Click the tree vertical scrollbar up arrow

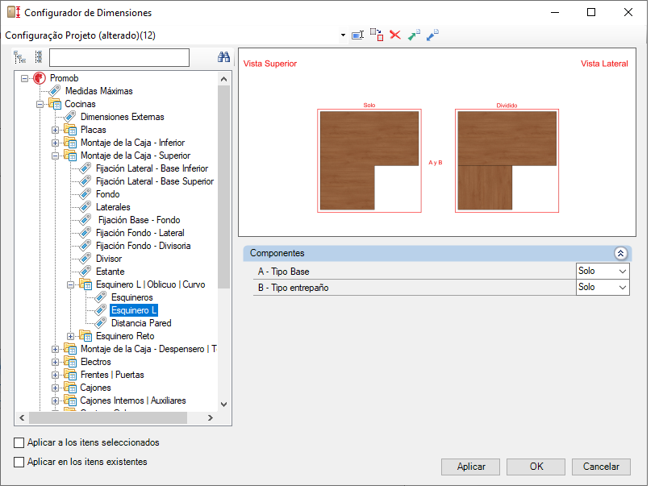(x=223, y=79)
